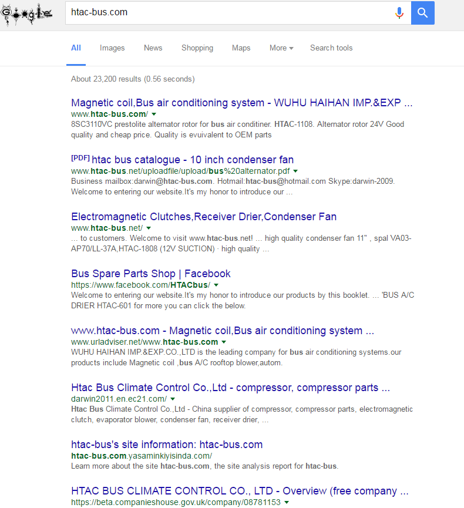The height and width of the screenshot is (508, 464).
Task: Click the www.htac-bus.net/uploadfile green URL text
Action: [180, 171]
